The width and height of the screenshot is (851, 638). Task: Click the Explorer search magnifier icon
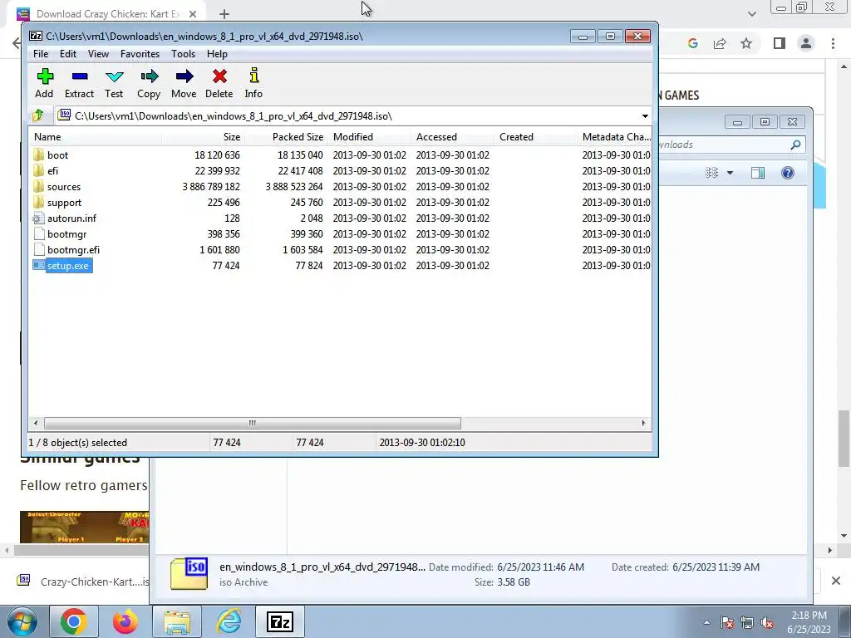coord(795,145)
